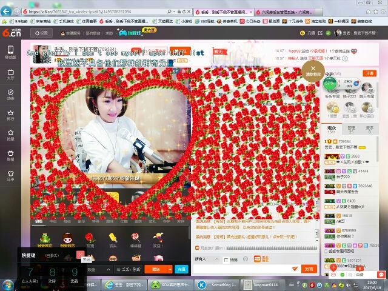The image size is (388, 291).
Task: Select audience entry with ID 769384
Action: (x=350, y=144)
